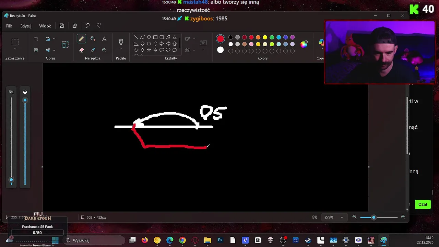
Task: Select the Fill bucket tool
Action: [93, 39]
